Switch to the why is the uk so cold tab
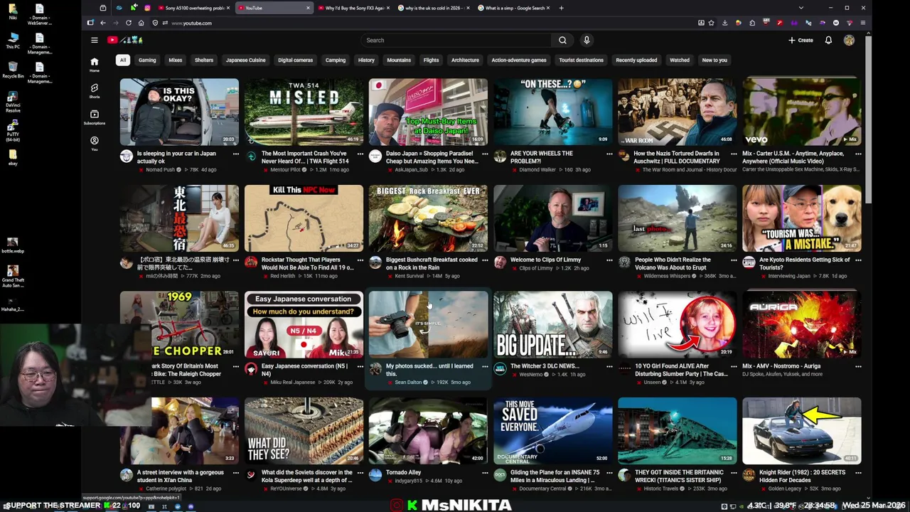 (432, 8)
